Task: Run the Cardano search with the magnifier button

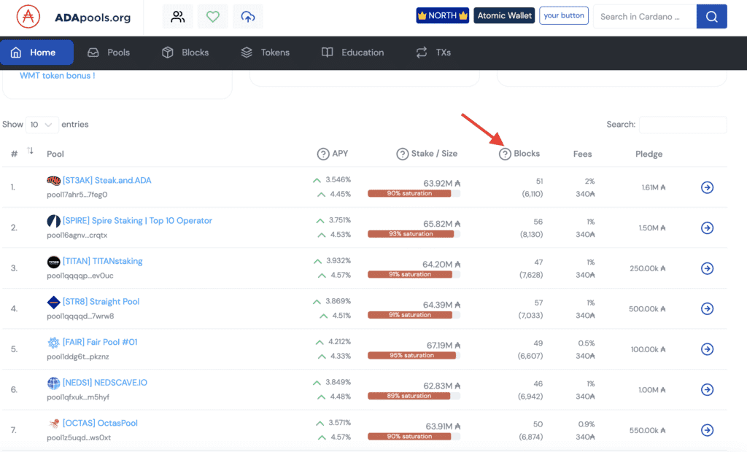Action: [711, 15]
